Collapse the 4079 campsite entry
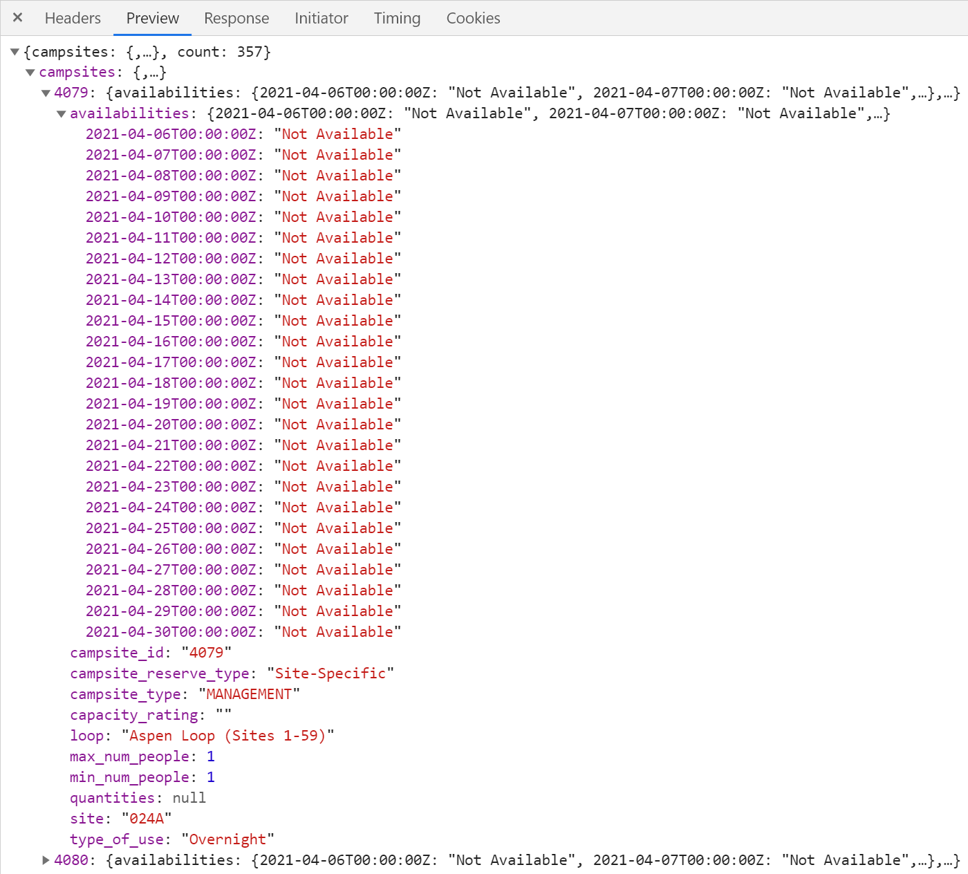 click(x=45, y=92)
